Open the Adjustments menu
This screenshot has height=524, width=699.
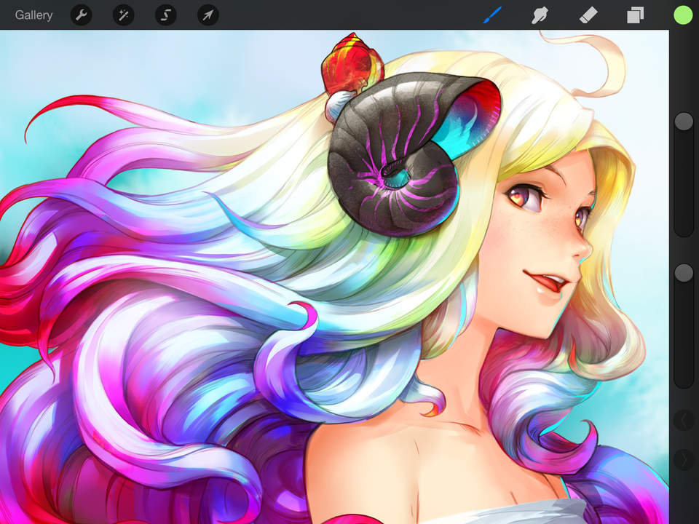(123, 15)
